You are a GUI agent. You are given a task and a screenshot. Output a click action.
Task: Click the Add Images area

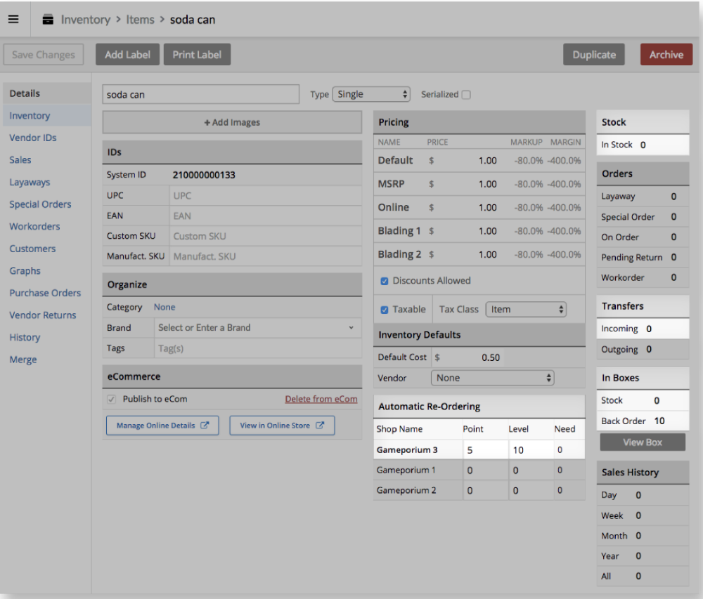(232, 123)
